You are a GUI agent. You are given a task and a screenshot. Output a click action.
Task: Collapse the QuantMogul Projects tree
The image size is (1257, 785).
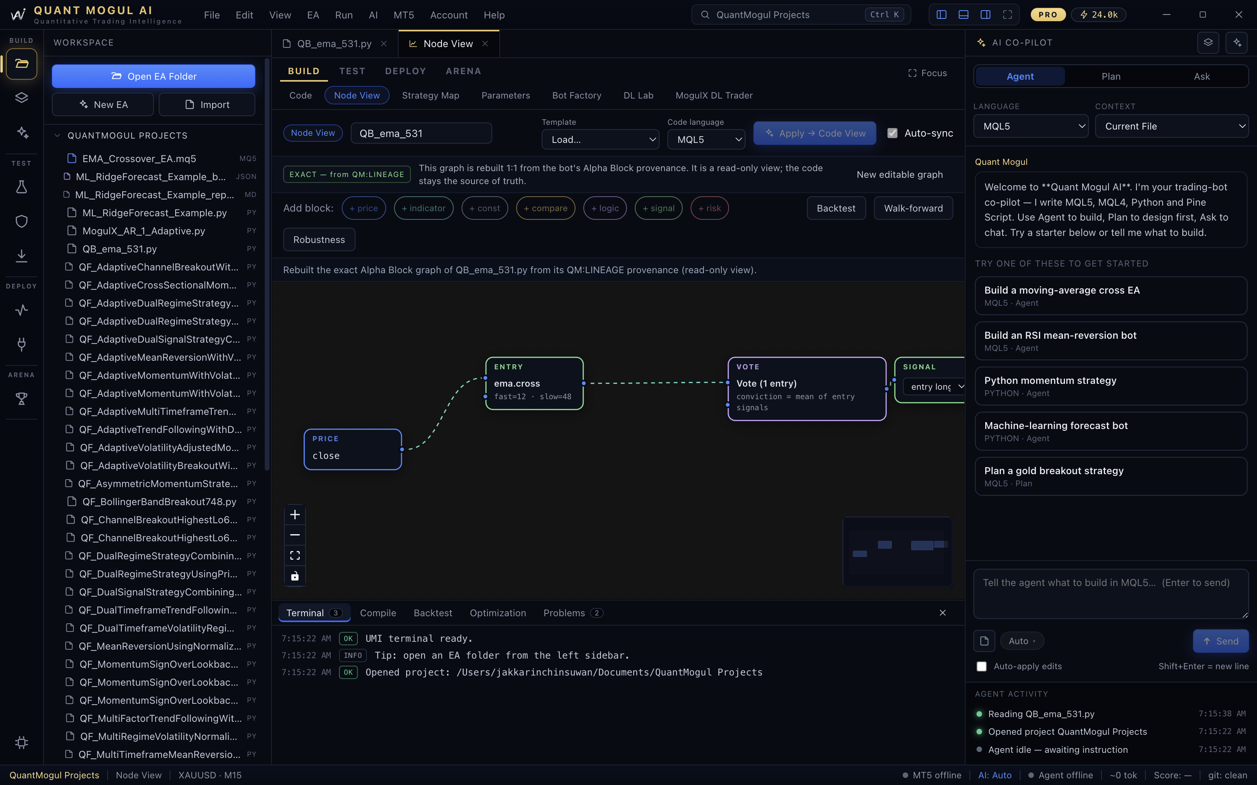click(57, 135)
